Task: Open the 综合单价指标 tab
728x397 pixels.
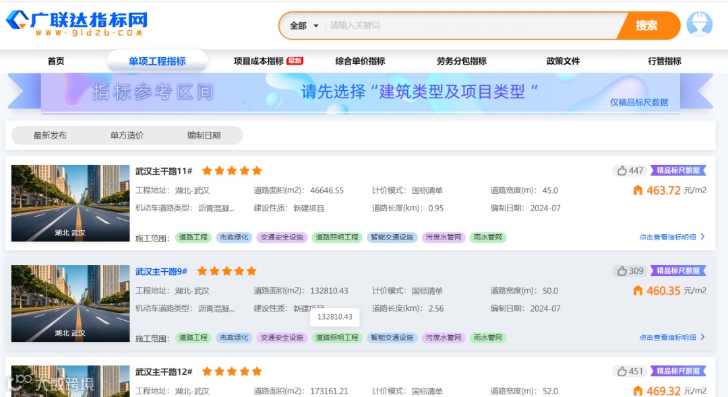Action: [360, 61]
